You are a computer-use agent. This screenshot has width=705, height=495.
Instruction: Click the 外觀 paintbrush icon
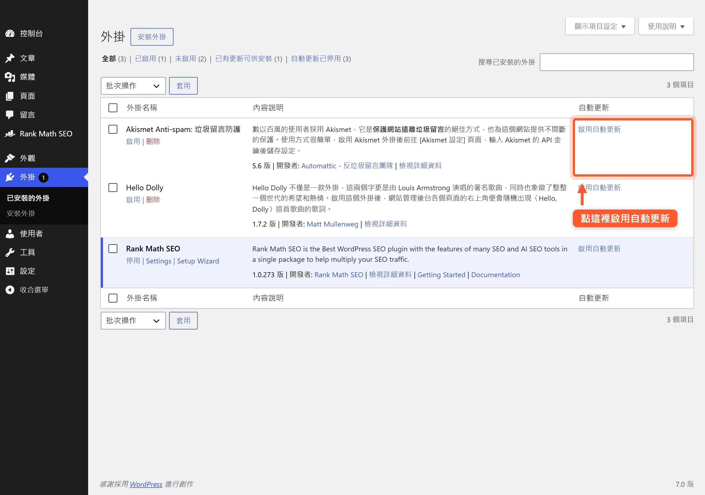[x=10, y=158]
